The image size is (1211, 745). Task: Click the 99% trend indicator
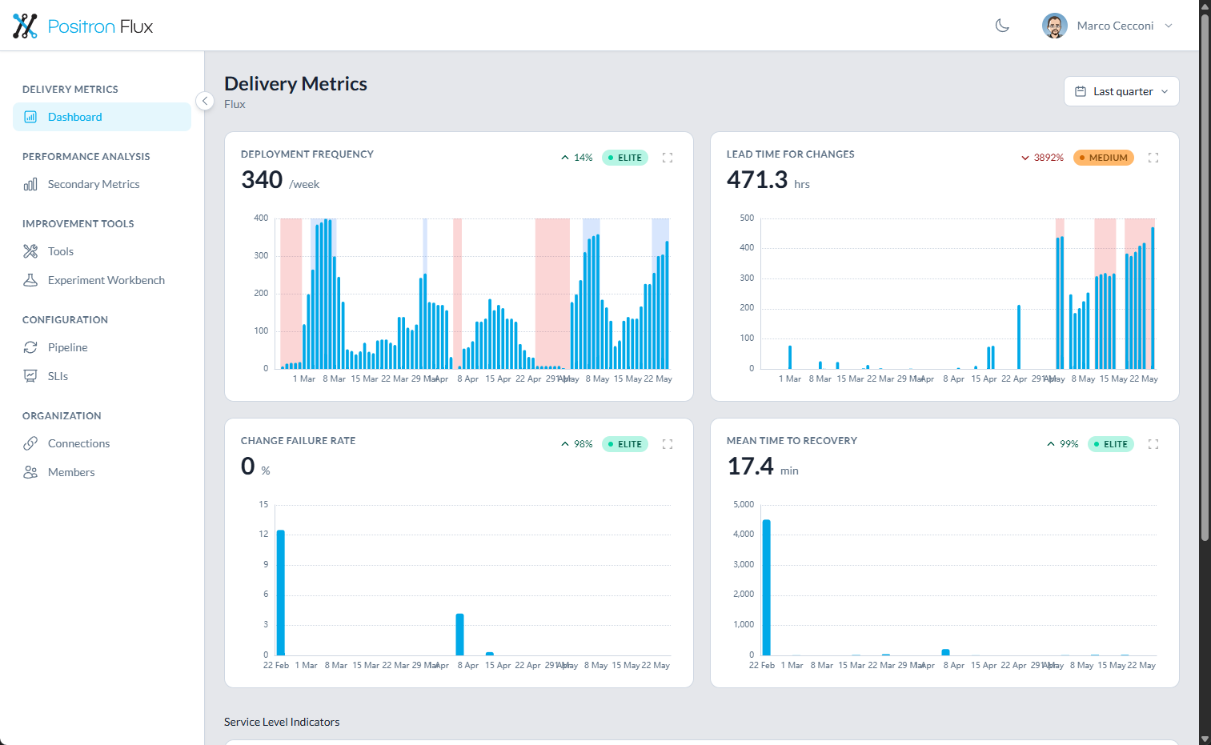[x=1063, y=444]
